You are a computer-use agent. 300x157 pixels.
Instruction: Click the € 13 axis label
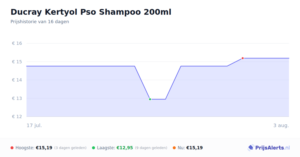[17, 98]
